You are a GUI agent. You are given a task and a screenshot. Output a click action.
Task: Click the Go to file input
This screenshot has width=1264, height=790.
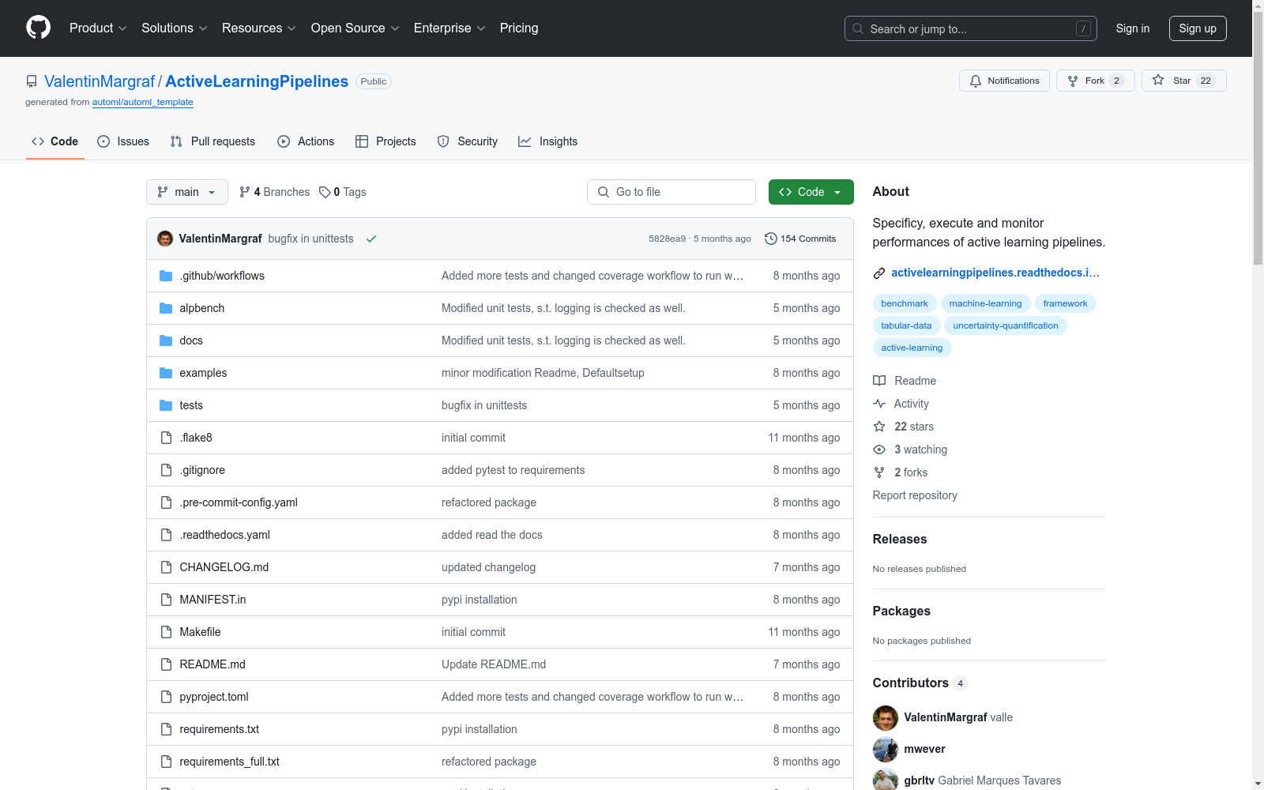671,192
